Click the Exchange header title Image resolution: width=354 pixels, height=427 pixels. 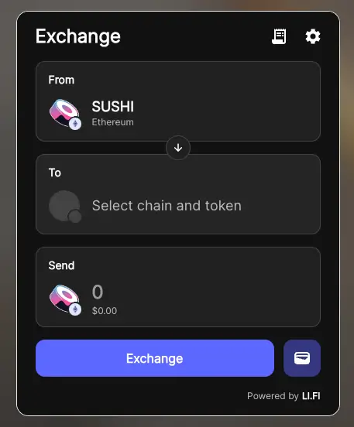click(x=78, y=36)
